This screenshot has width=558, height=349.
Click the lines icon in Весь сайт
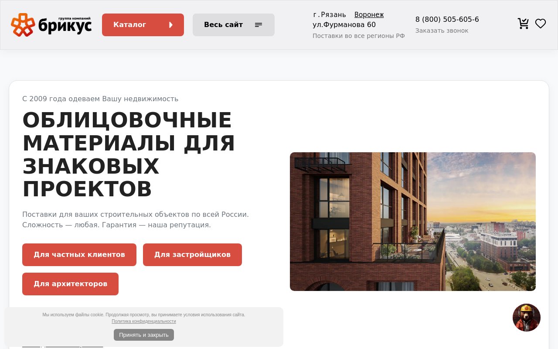(259, 25)
